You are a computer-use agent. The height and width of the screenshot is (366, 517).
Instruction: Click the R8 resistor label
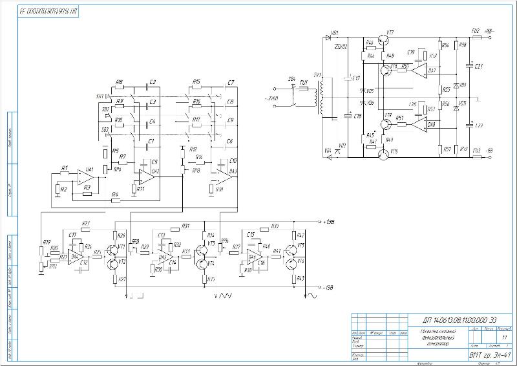(x=120, y=83)
